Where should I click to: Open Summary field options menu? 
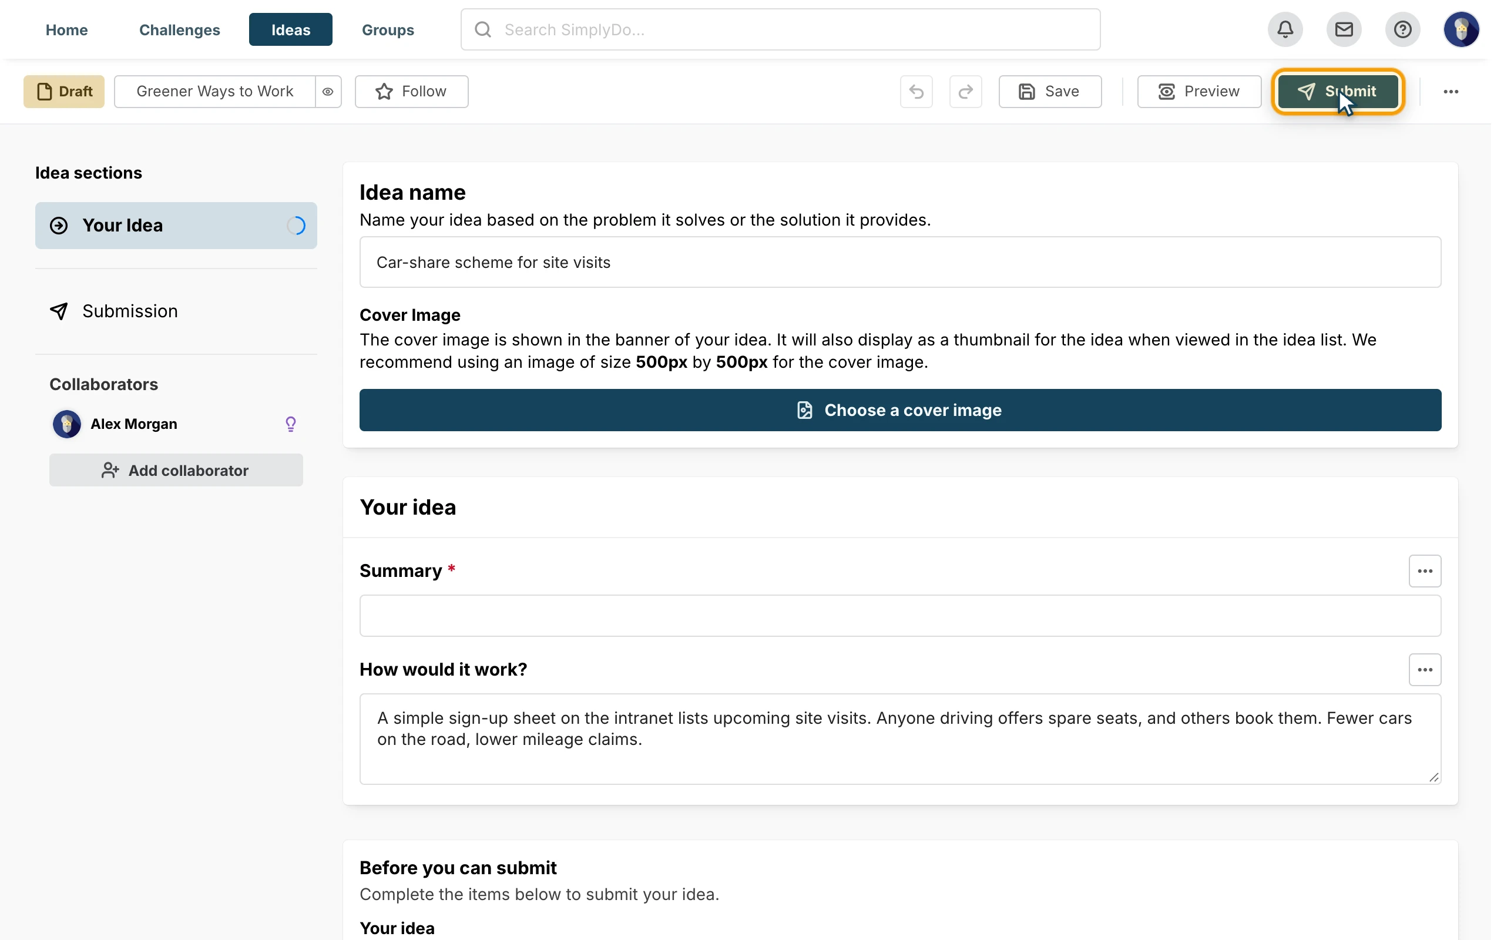coord(1425,570)
